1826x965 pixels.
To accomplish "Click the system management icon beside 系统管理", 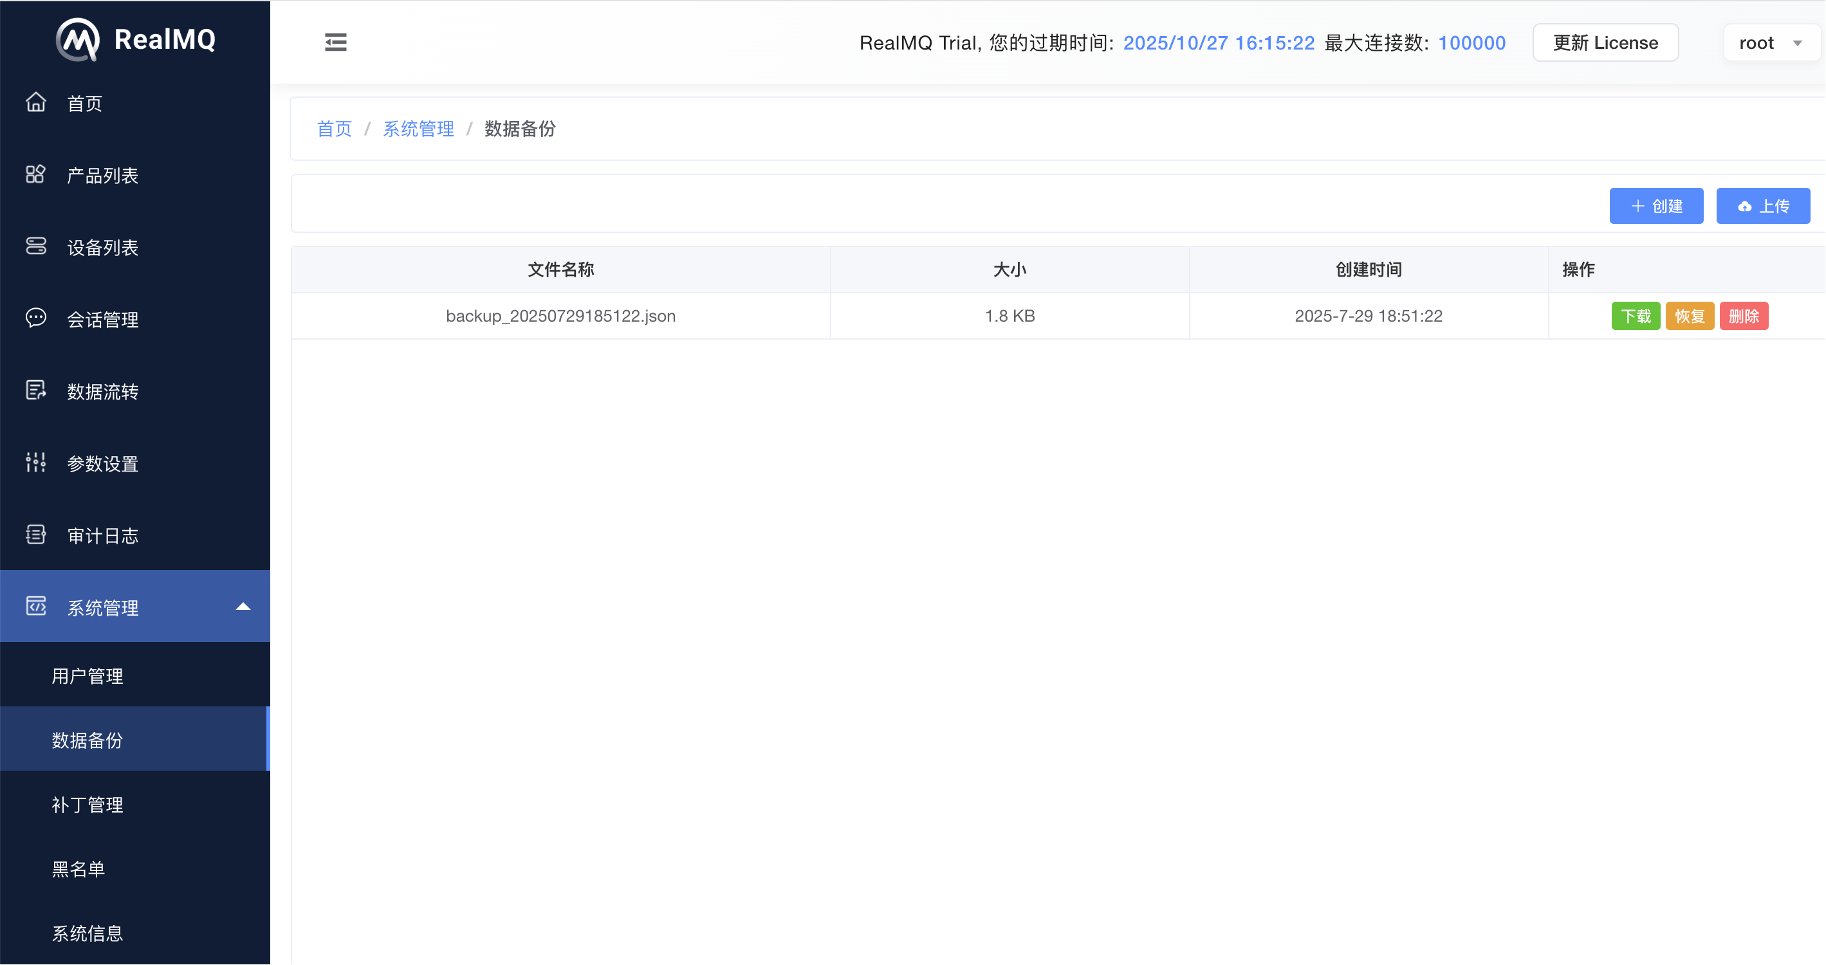I will click(x=36, y=607).
